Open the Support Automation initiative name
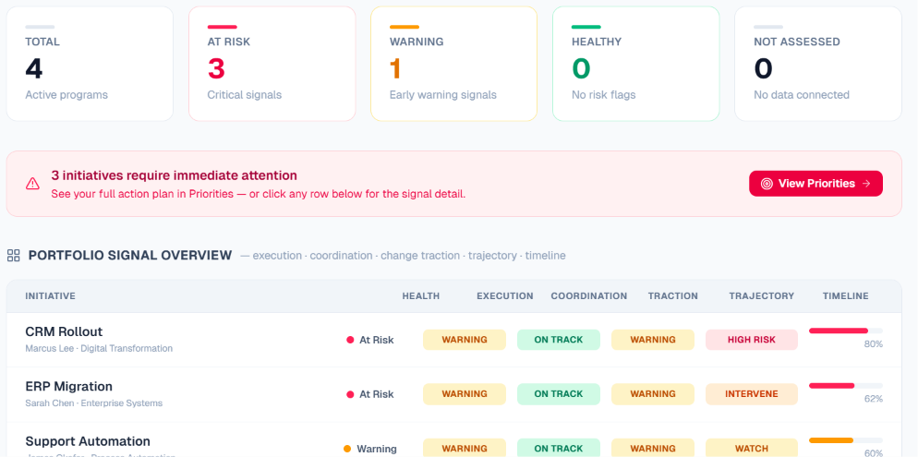 point(88,441)
